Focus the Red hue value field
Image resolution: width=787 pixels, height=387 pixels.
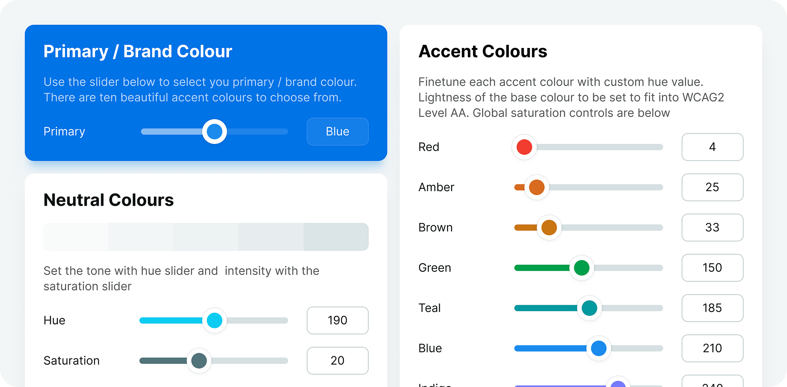coord(712,147)
